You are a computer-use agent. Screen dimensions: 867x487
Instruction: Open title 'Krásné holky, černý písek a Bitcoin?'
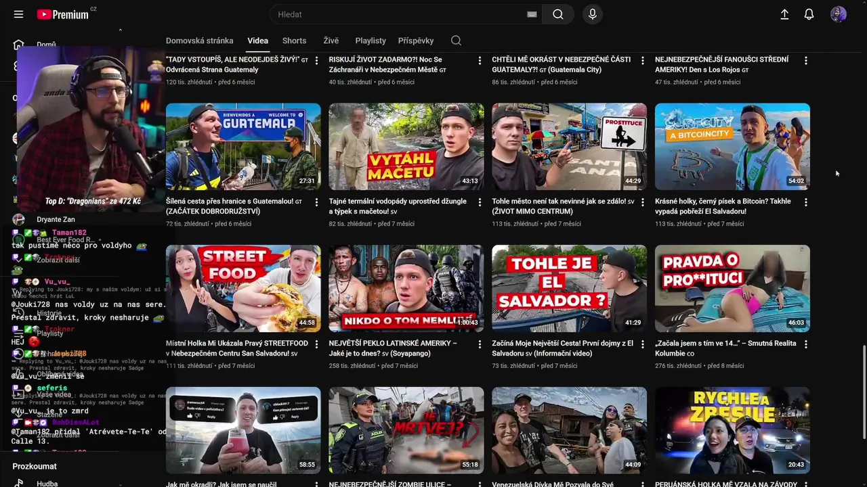(x=723, y=206)
